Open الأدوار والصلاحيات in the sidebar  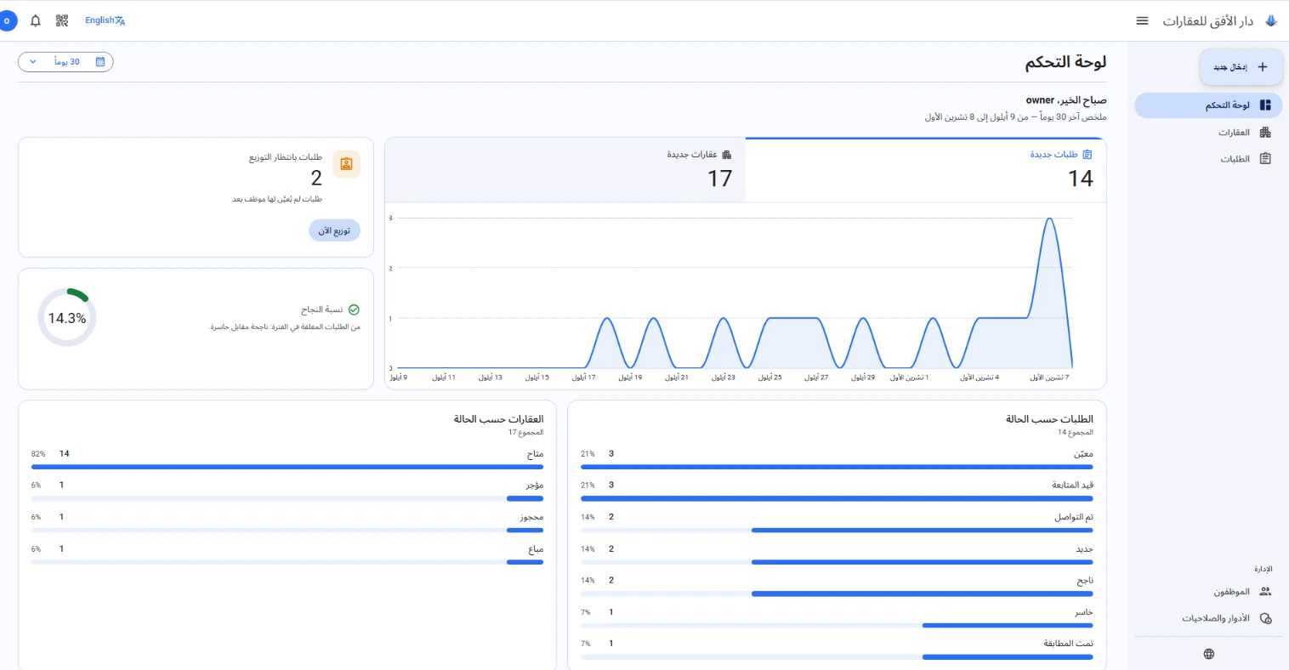point(1208,618)
